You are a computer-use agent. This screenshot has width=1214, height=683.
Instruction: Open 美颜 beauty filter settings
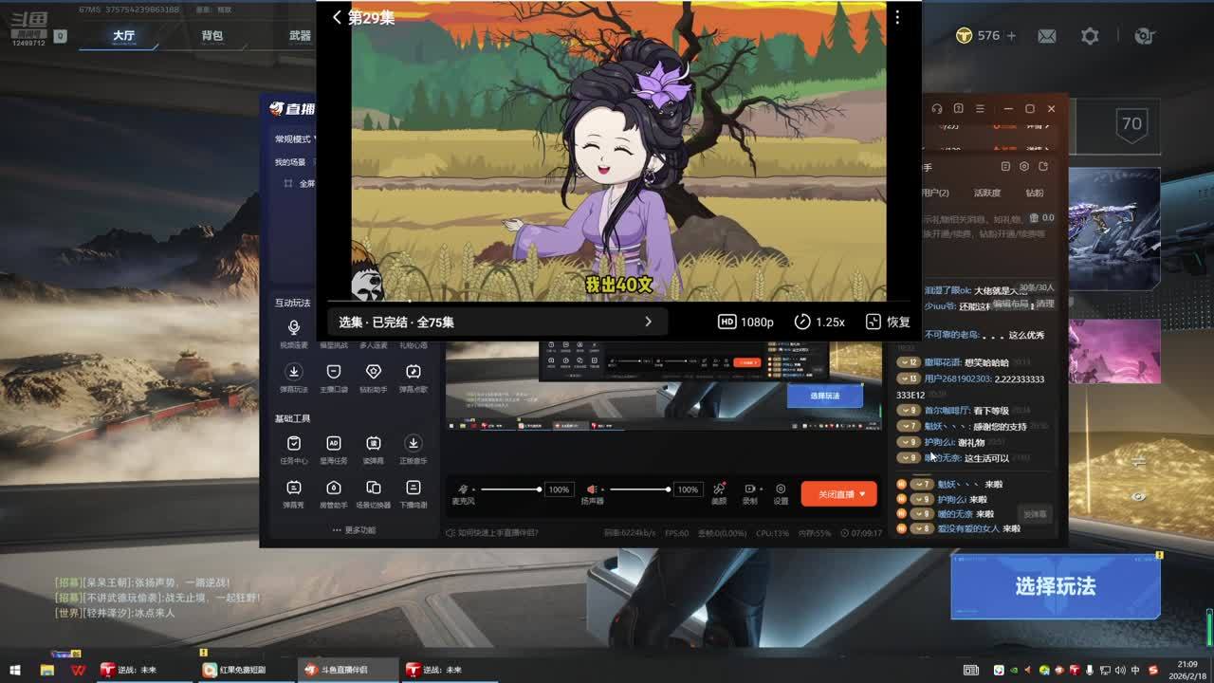[719, 493]
